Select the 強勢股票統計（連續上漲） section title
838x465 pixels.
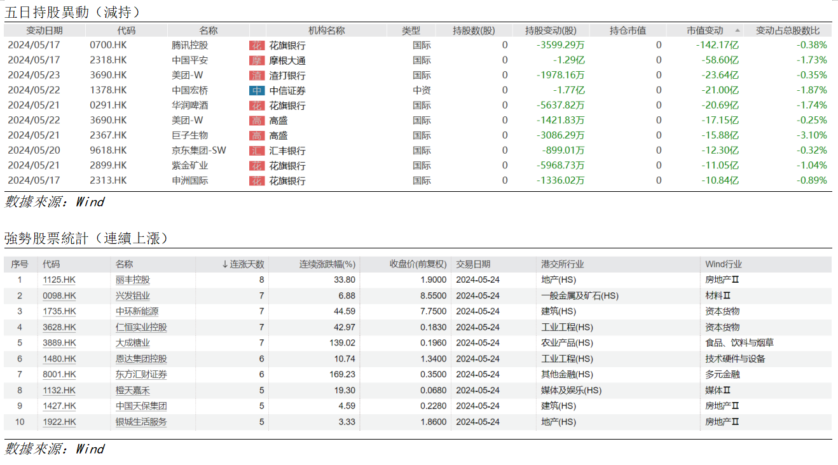[86, 238]
